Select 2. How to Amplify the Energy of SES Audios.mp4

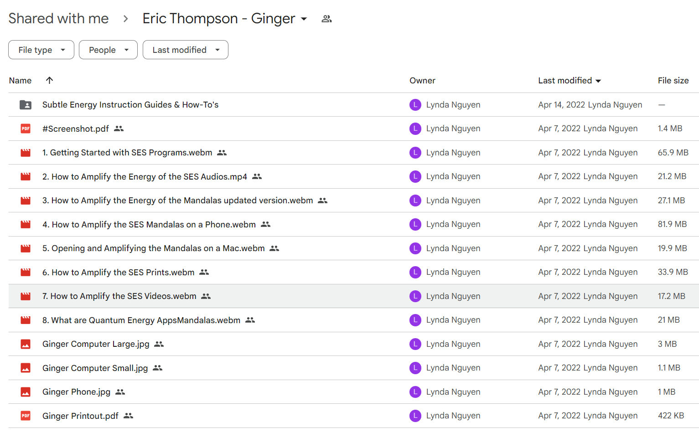click(145, 176)
